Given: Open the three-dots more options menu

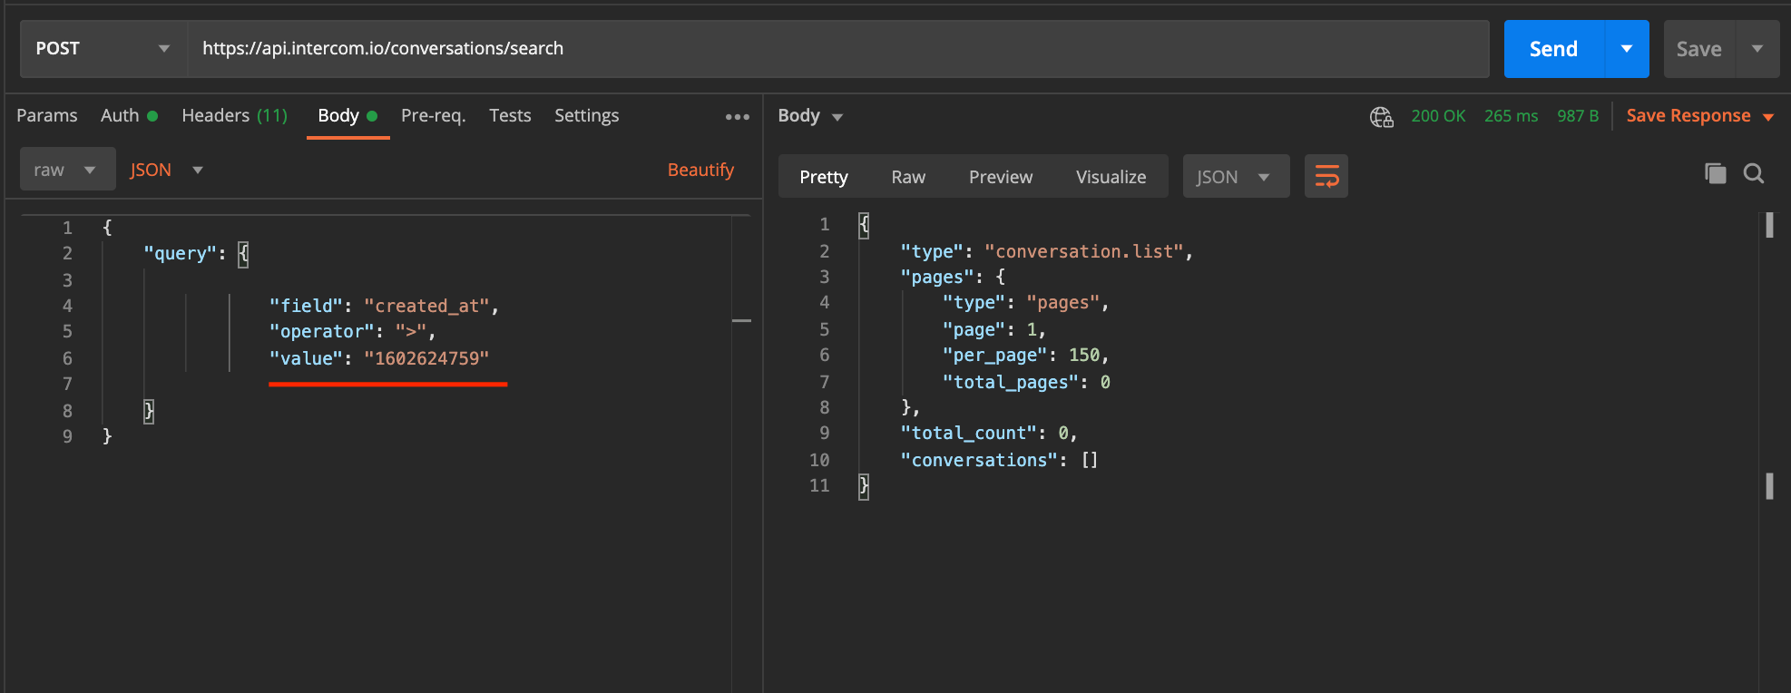Looking at the screenshot, I should [738, 116].
